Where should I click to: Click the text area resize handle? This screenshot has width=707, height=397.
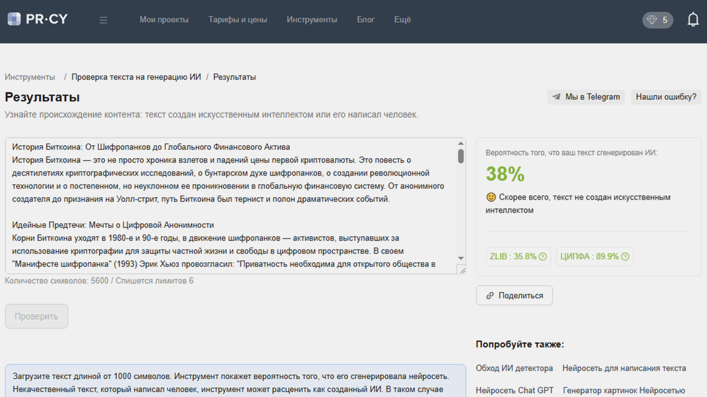pos(462,270)
